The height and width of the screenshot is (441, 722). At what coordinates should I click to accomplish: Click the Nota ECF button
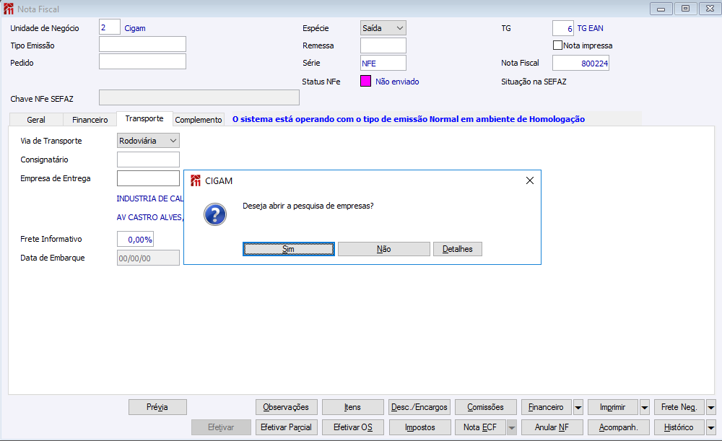480,428
